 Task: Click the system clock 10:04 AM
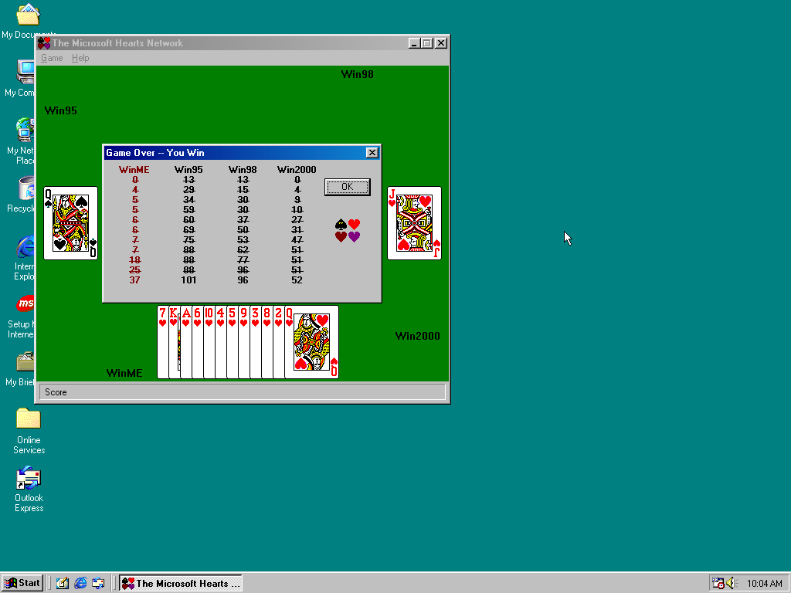point(764,584)
